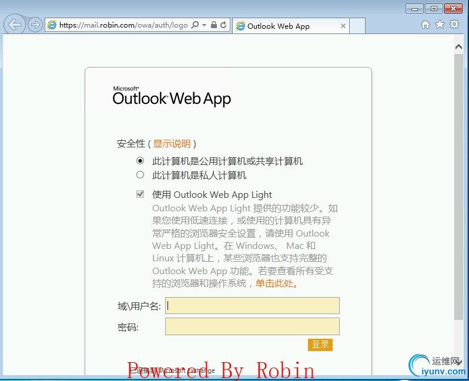Open a new blank browser tab

click(357, 26)
